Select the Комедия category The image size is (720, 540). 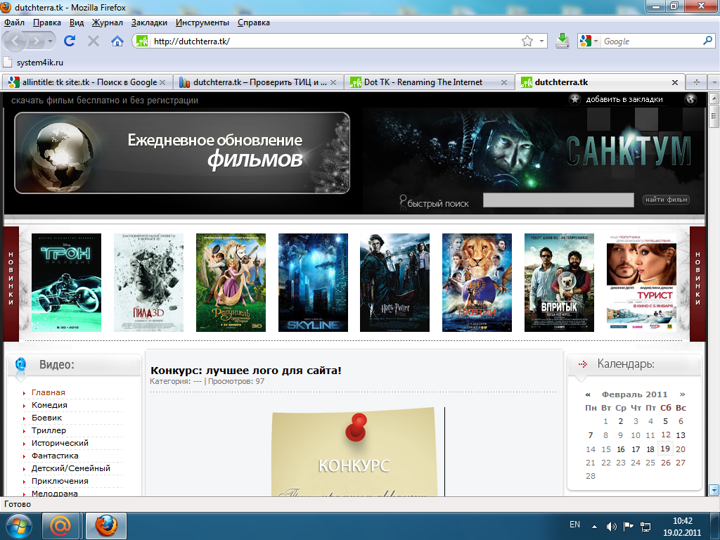coord(49,405)
